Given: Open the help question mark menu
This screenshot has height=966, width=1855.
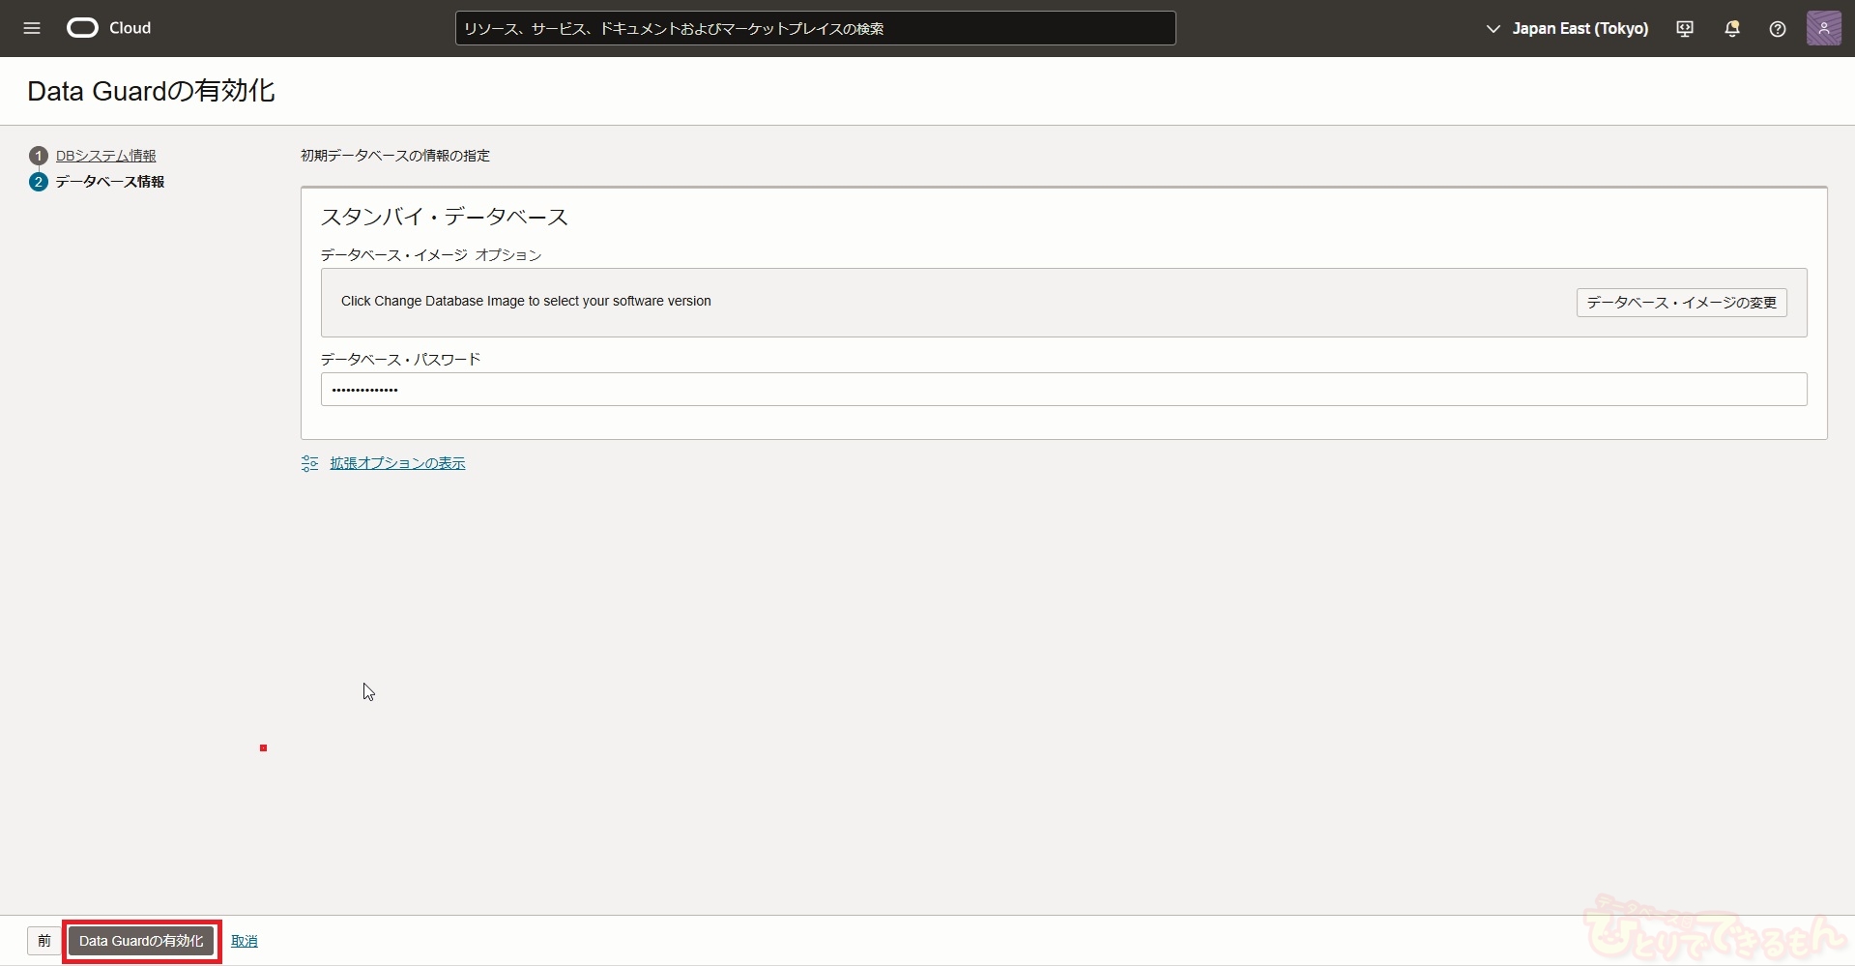Looking at the screenshot, I should [x=1778, y=29].
